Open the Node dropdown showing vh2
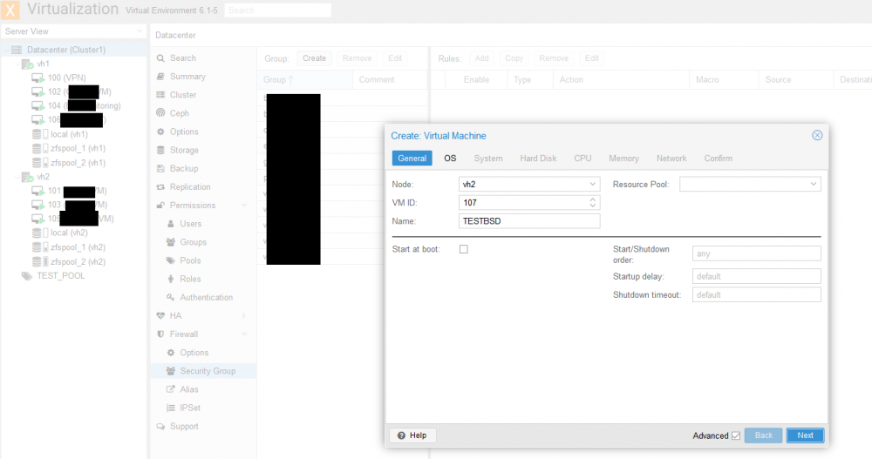 tap(593, 185)
